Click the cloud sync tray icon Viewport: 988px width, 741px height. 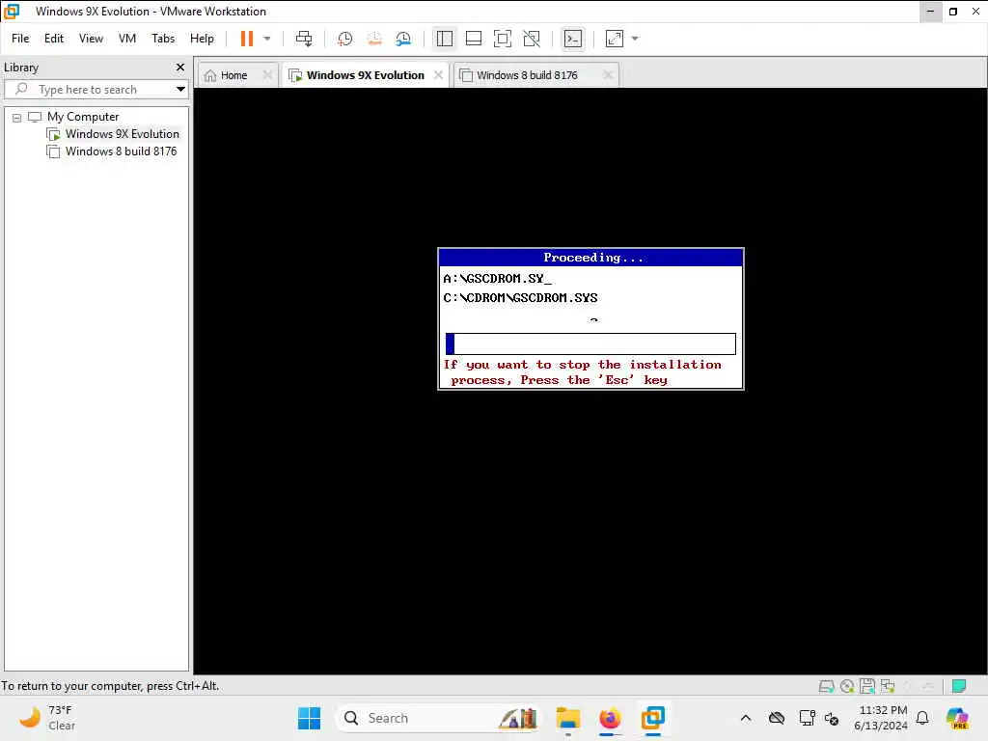click(777, 718)
